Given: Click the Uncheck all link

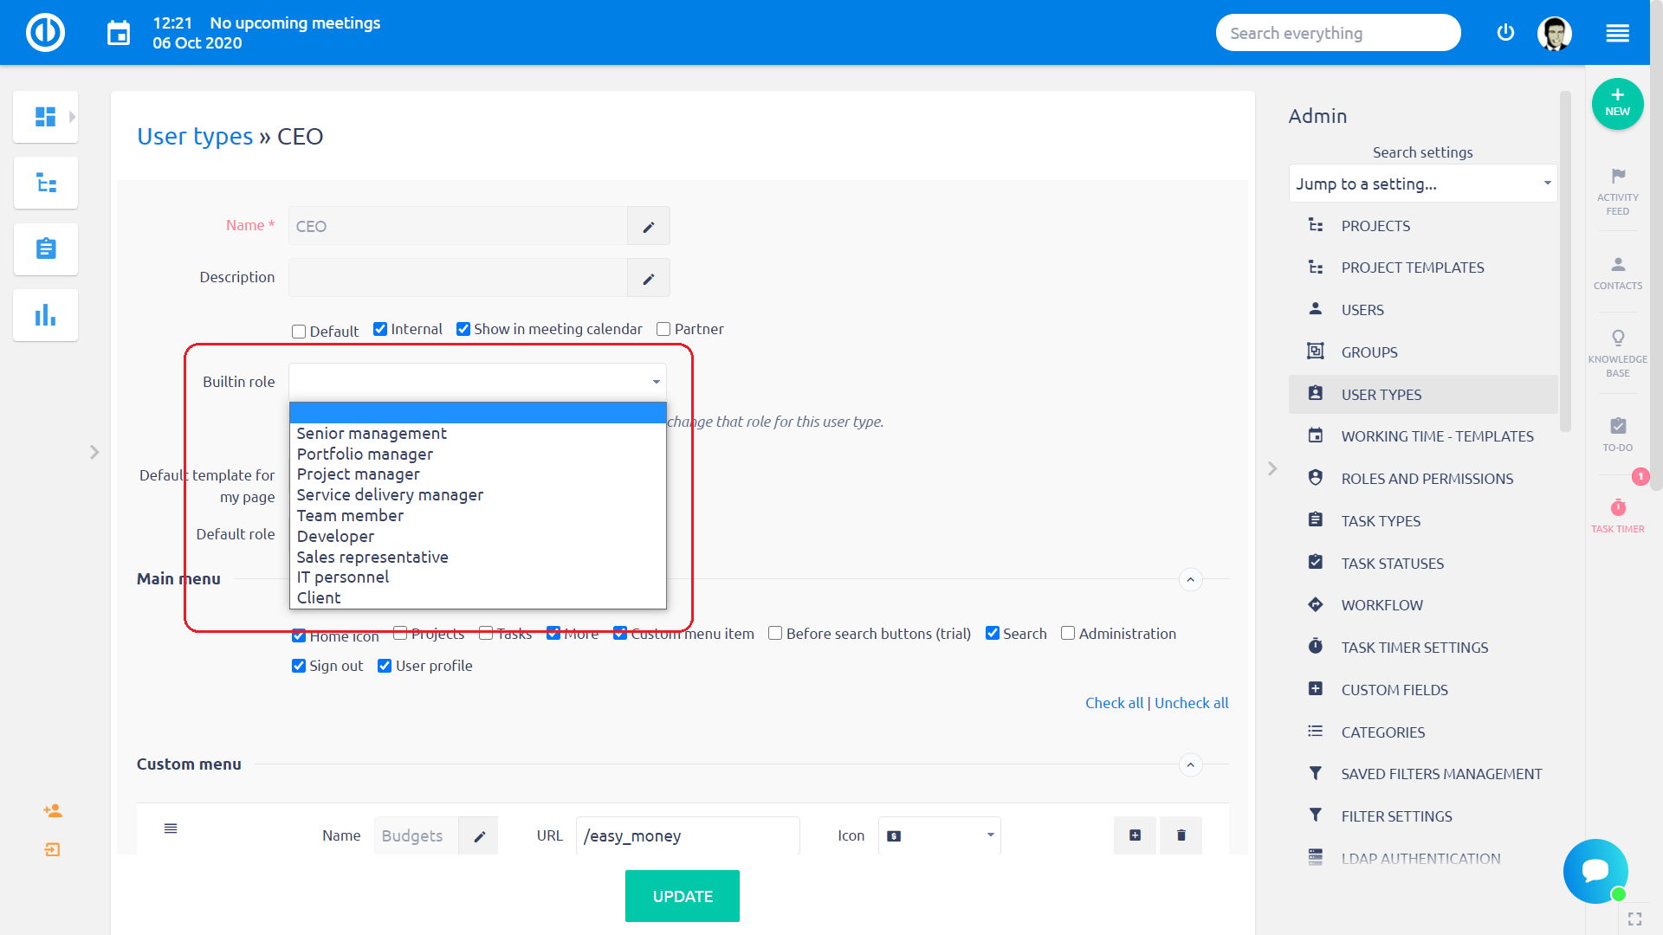Looking at the screenshot, I should 1191,703.
